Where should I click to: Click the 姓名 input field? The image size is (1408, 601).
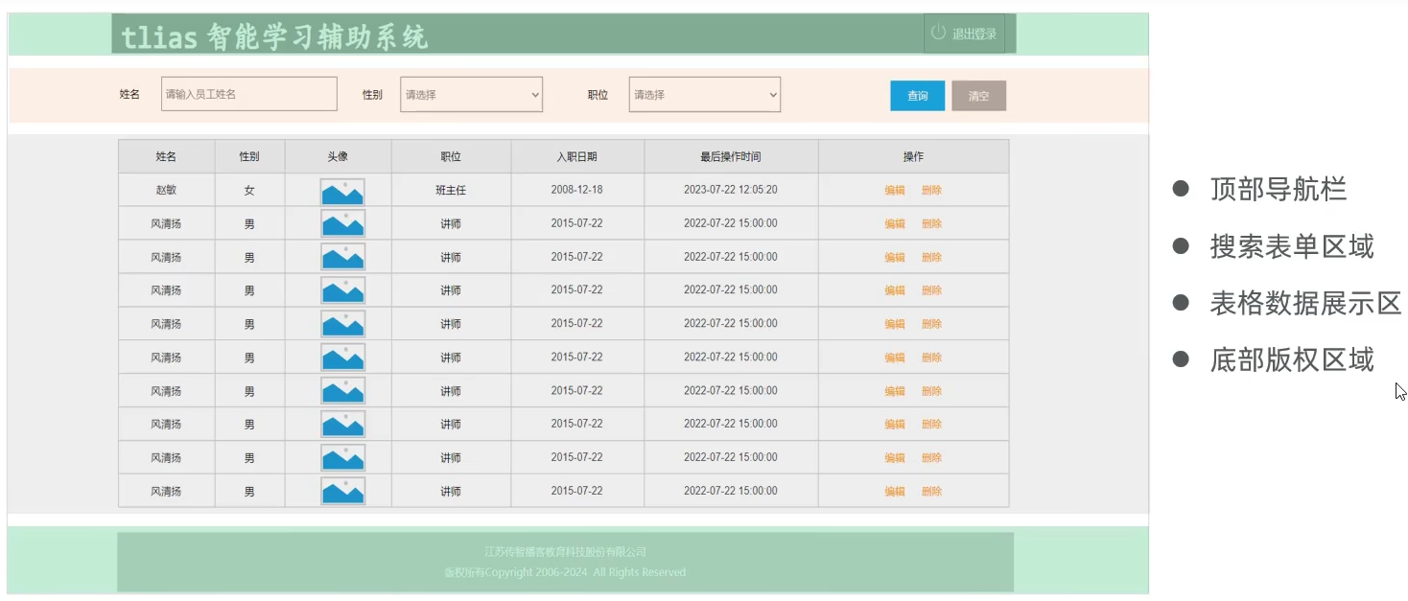tap(248, 94)
